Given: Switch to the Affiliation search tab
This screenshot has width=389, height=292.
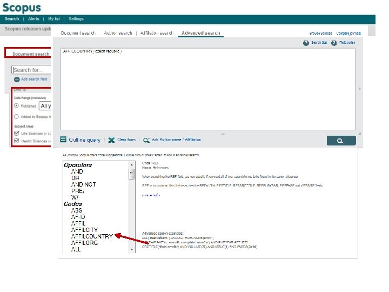Looking at the screenshot, I should (157, 33).
